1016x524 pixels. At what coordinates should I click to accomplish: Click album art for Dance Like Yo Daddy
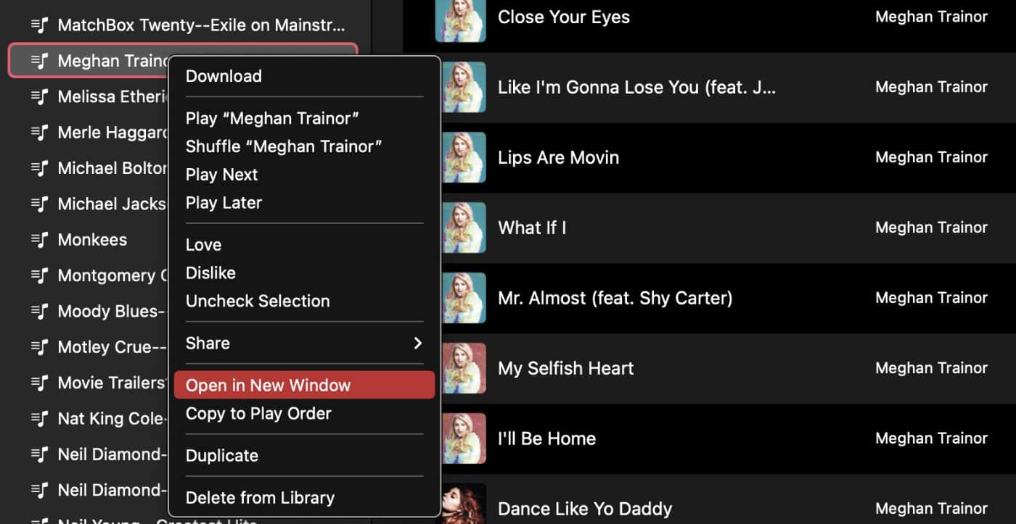click(460, 504)
